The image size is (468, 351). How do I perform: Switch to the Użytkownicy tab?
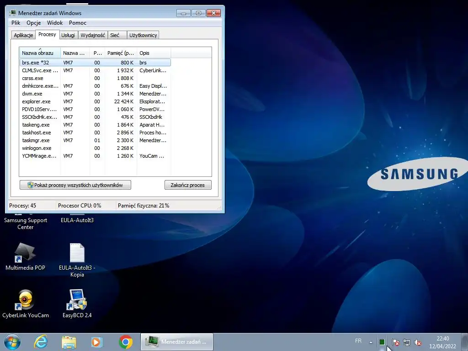(143, 35)
